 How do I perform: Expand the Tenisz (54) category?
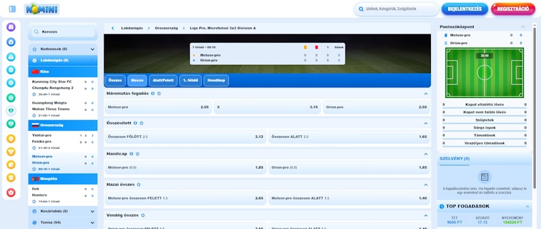[92, 223]
